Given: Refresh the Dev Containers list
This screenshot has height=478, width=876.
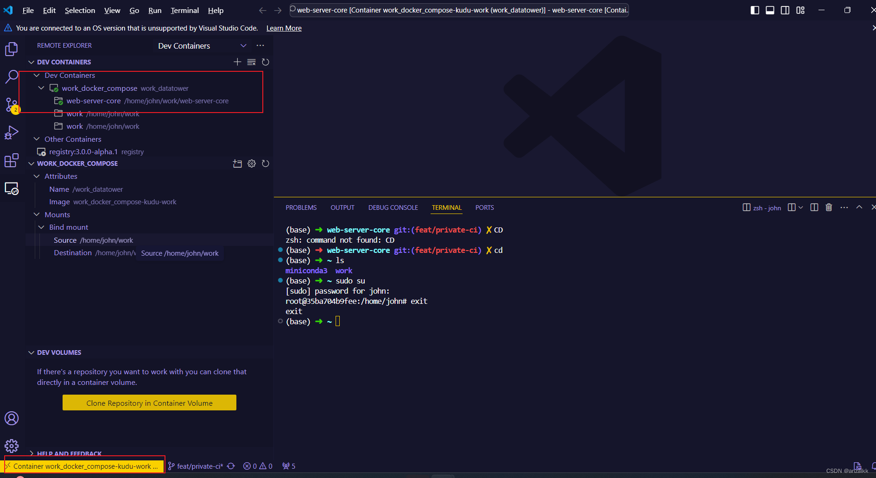Looking at the screenshot, I should point(266,62).
